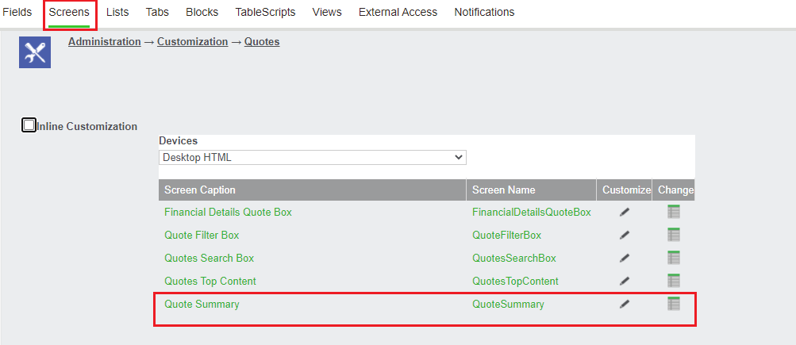Click pencil icon for Financial Details Quote Box

[625, 212]
